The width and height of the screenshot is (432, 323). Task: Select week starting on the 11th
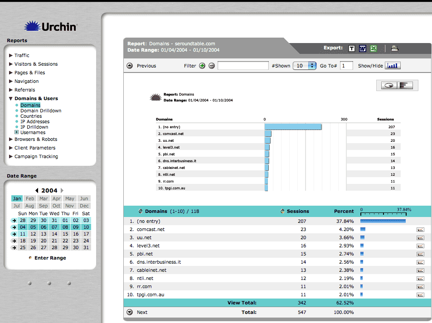14,234
